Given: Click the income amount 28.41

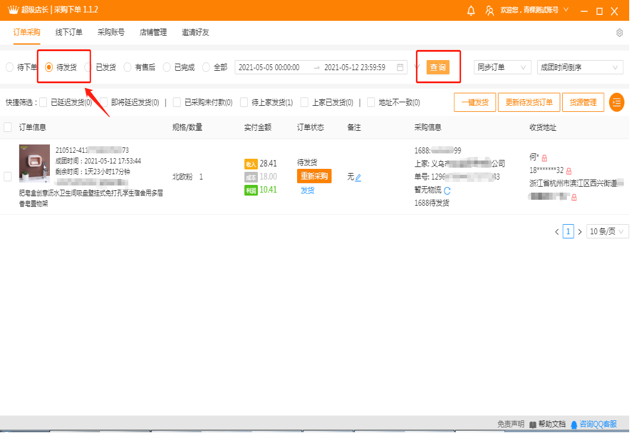Looking at the screenshot, I should point(269,163).
